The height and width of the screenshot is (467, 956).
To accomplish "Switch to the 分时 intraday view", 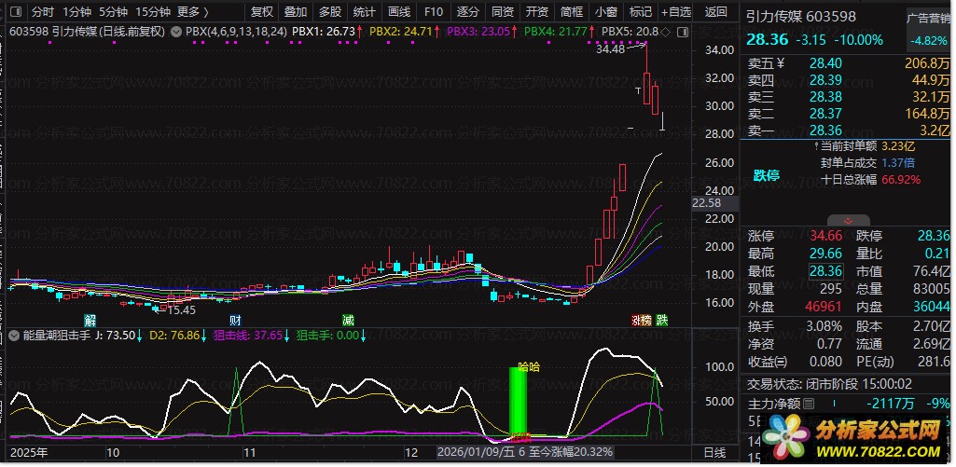I will pos(43,12).
